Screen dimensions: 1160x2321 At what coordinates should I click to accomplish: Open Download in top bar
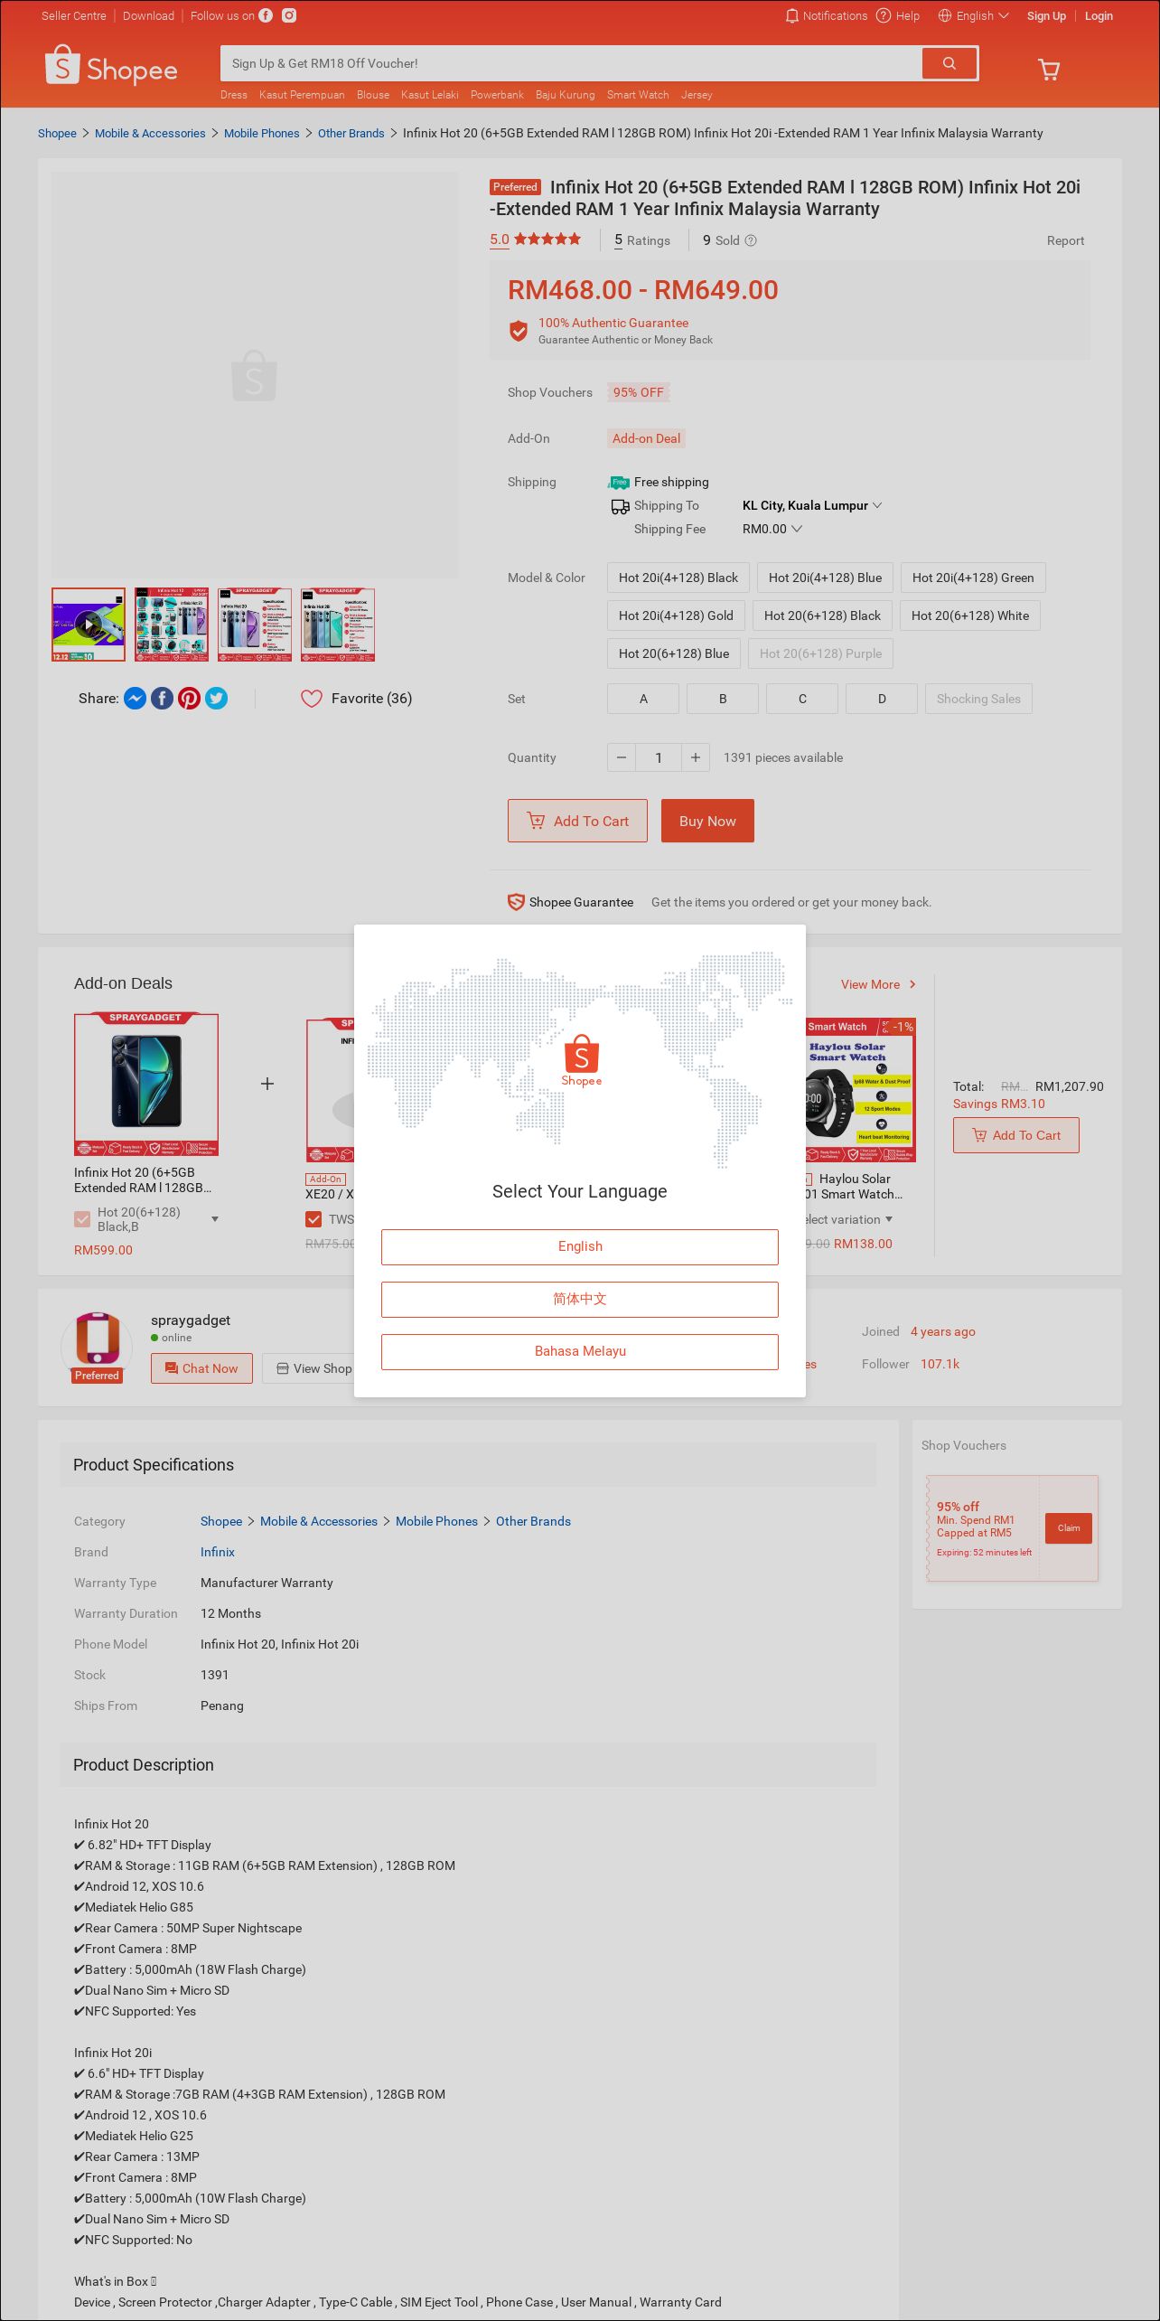pyautogui.click(x=148, y=15)
